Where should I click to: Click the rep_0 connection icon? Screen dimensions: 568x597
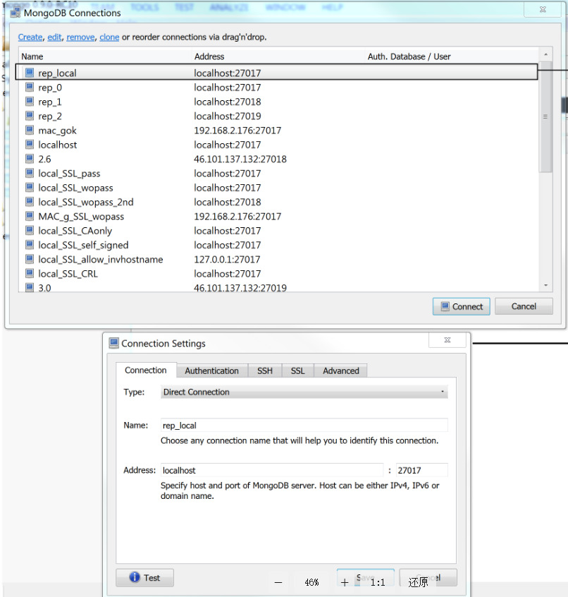tap(30, 87)
